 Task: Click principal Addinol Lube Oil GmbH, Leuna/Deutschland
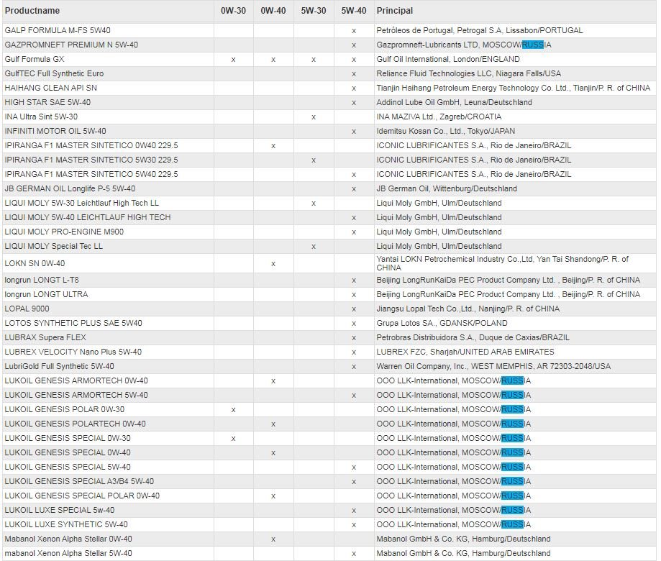pyautogui.click(x=454, y=102)
